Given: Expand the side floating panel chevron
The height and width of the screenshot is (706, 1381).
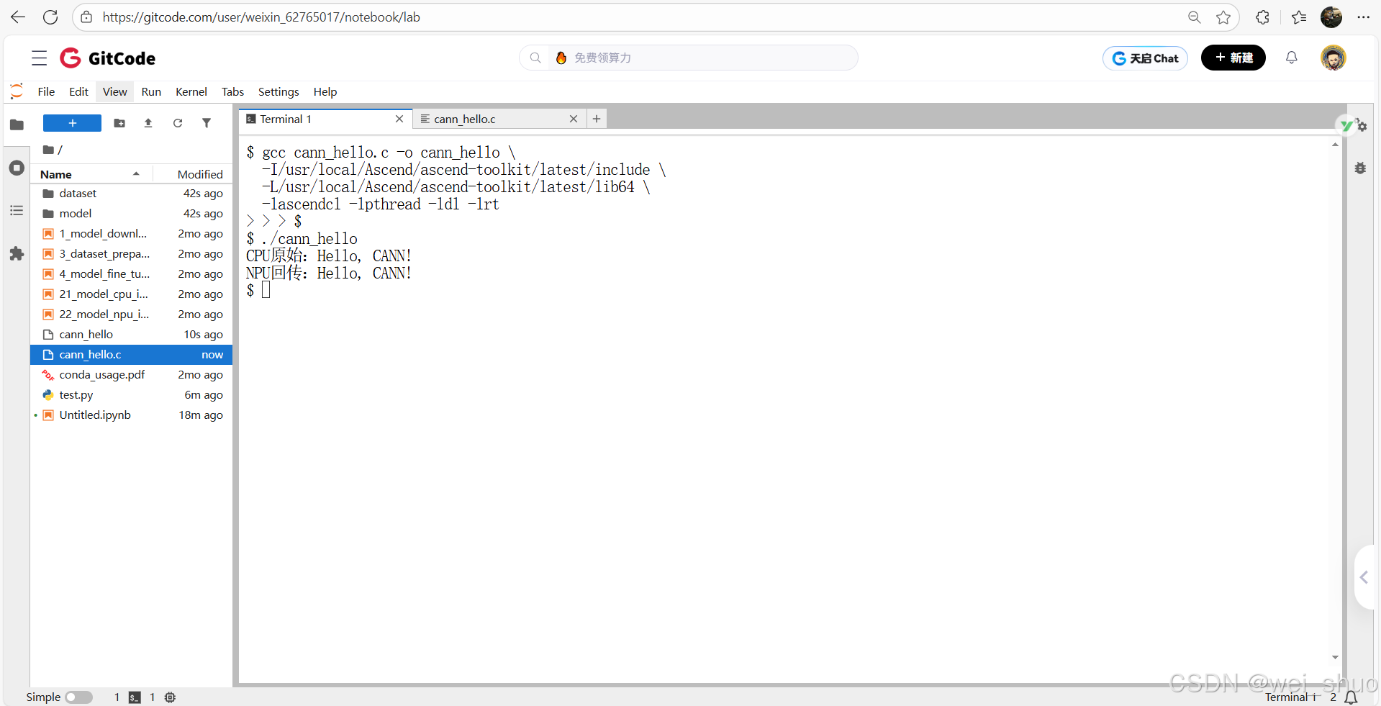Looking at the screenshot, I should [x=1364, y=577].
